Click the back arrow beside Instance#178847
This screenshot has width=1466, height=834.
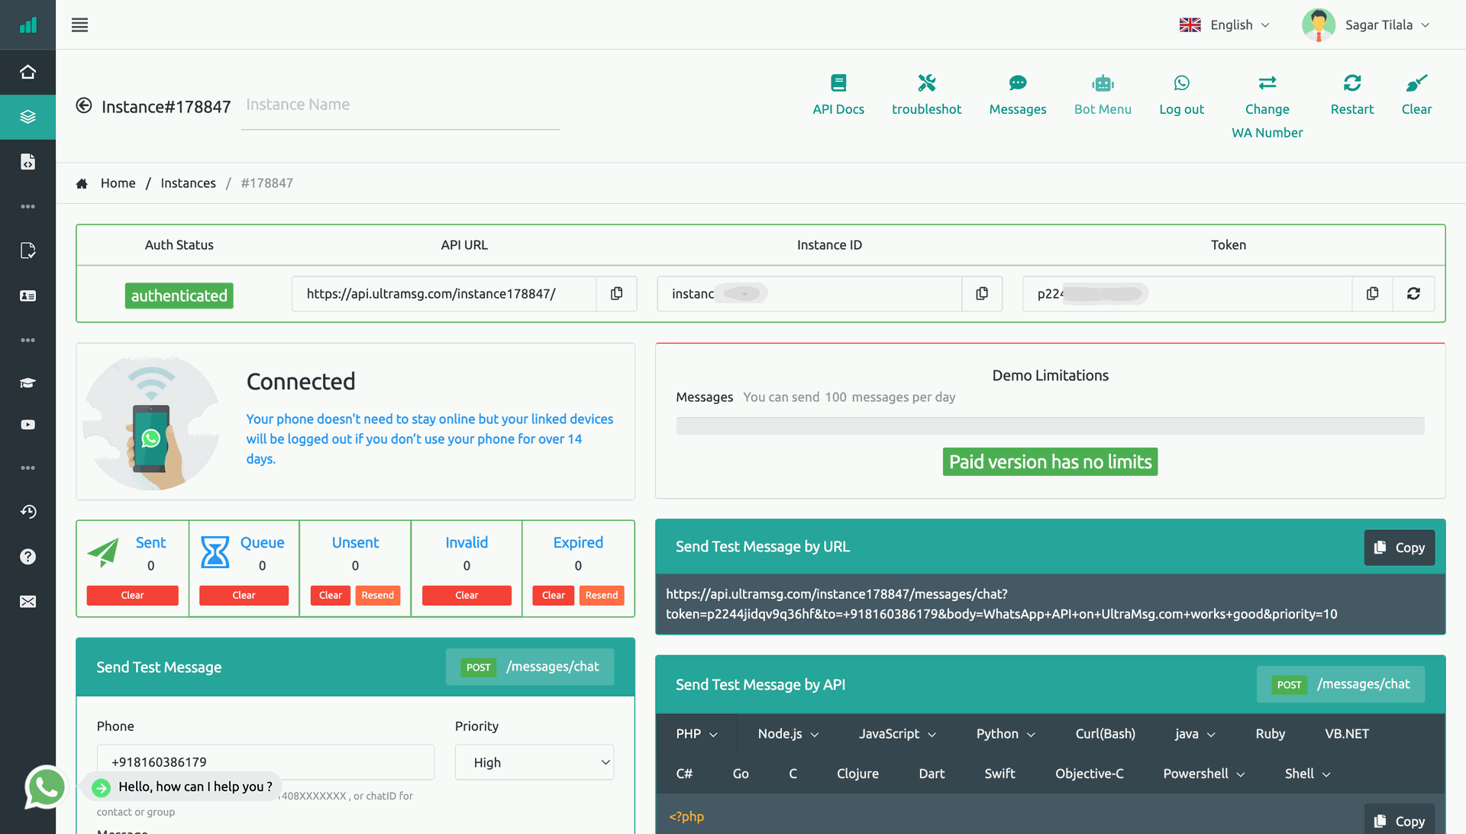pos(84,105)
